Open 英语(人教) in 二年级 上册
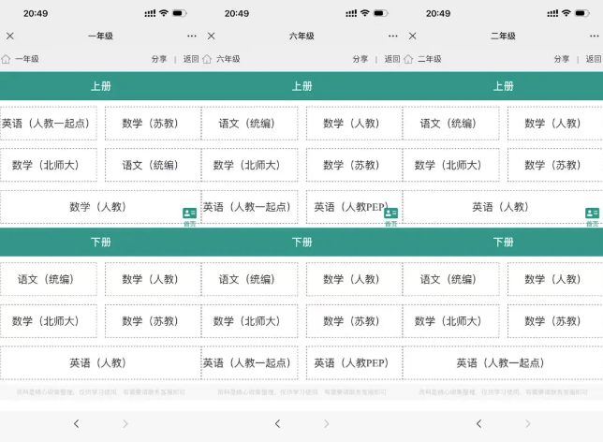The image size is (603, 442). 503,207
